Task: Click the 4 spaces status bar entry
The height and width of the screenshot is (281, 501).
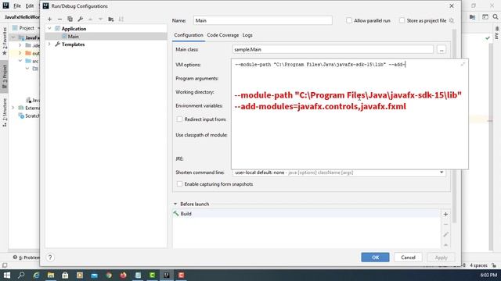Action: click(x=478, y=265)
